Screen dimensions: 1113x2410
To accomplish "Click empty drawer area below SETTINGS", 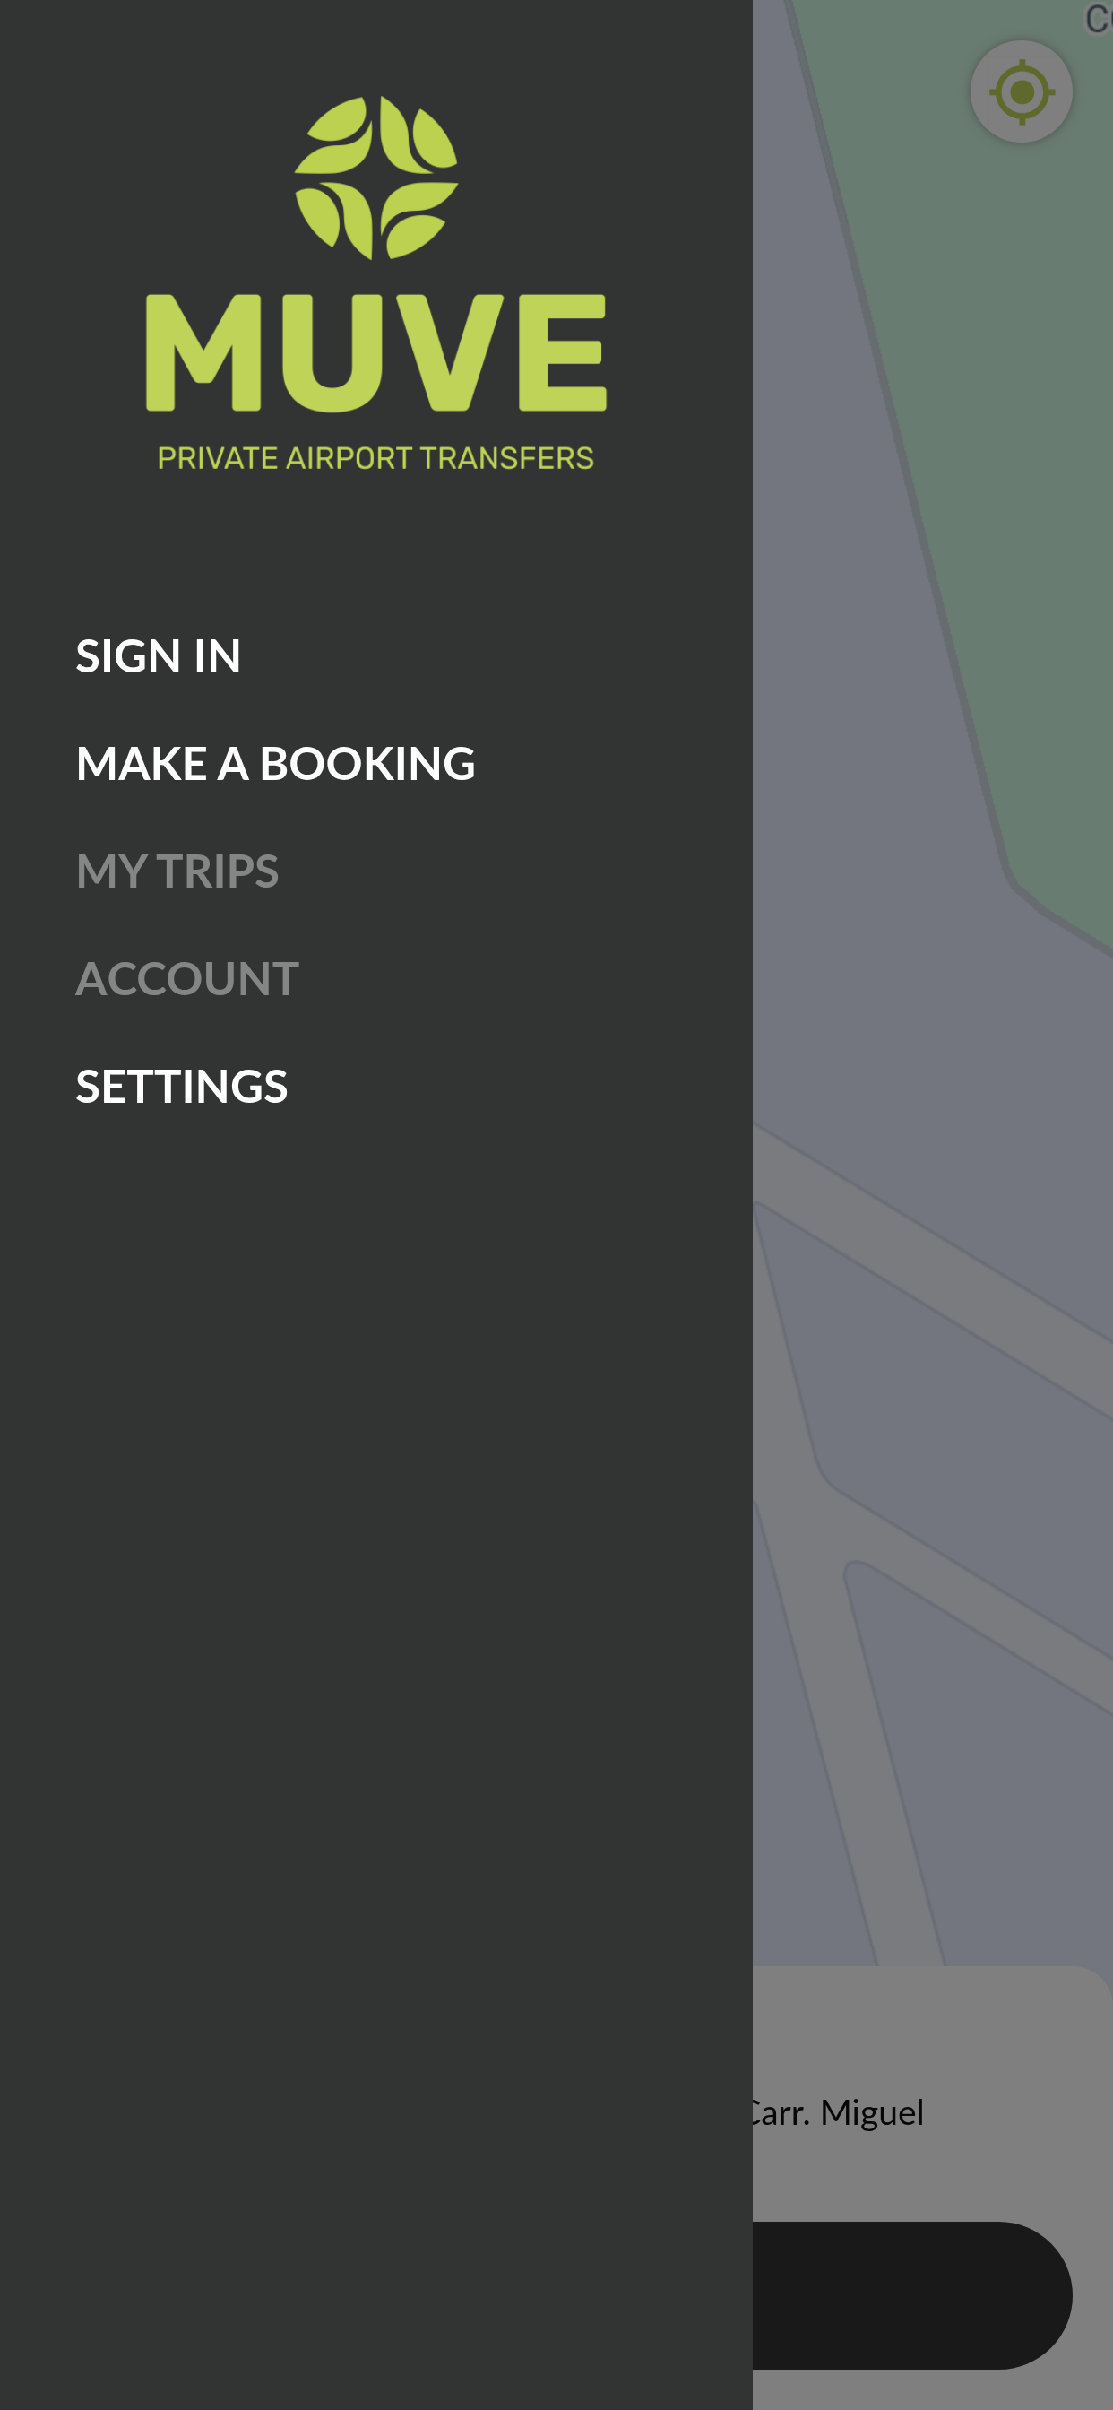I will [x=376, y=1684].
